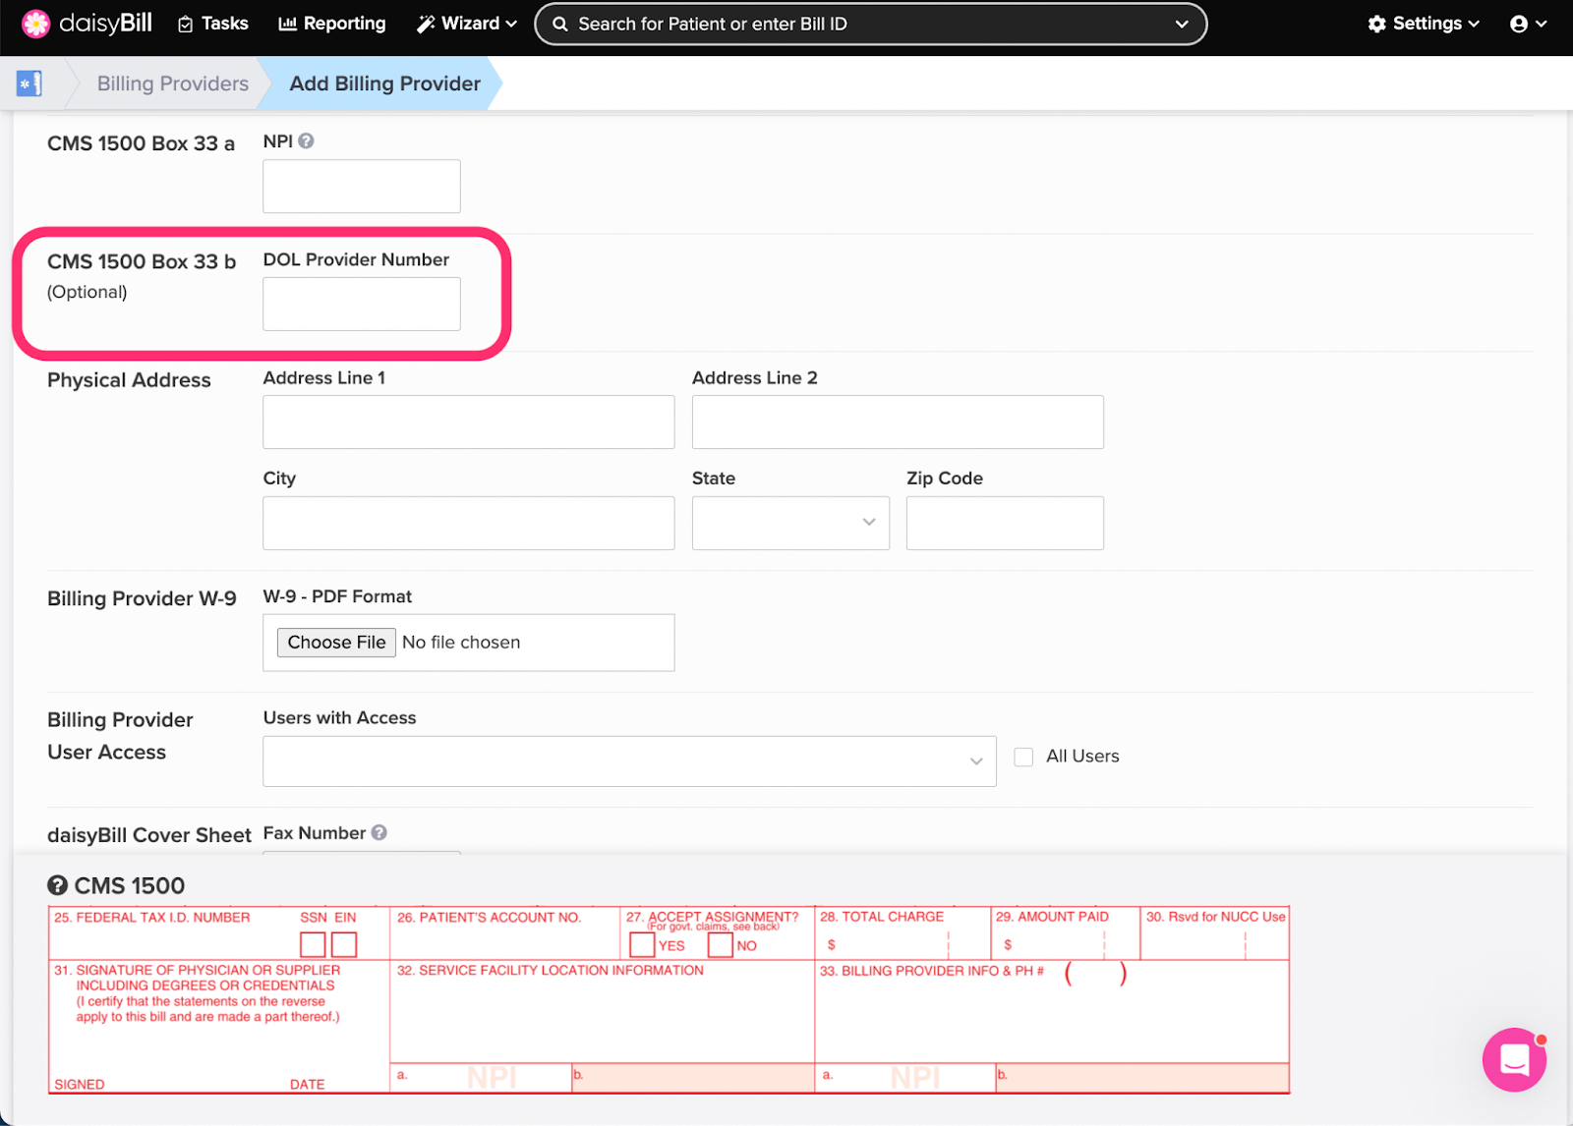Click the Fax Number help icon
The width and height of the screenshot is (1573, 1126).
(x=379, y=832)
